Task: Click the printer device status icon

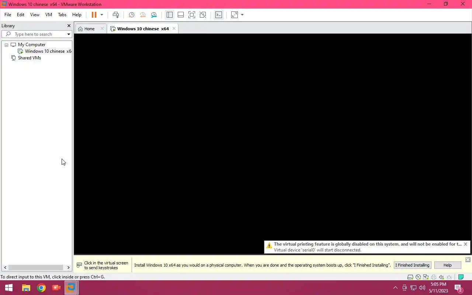Action: pyautogui.click(x=434, y=277)
